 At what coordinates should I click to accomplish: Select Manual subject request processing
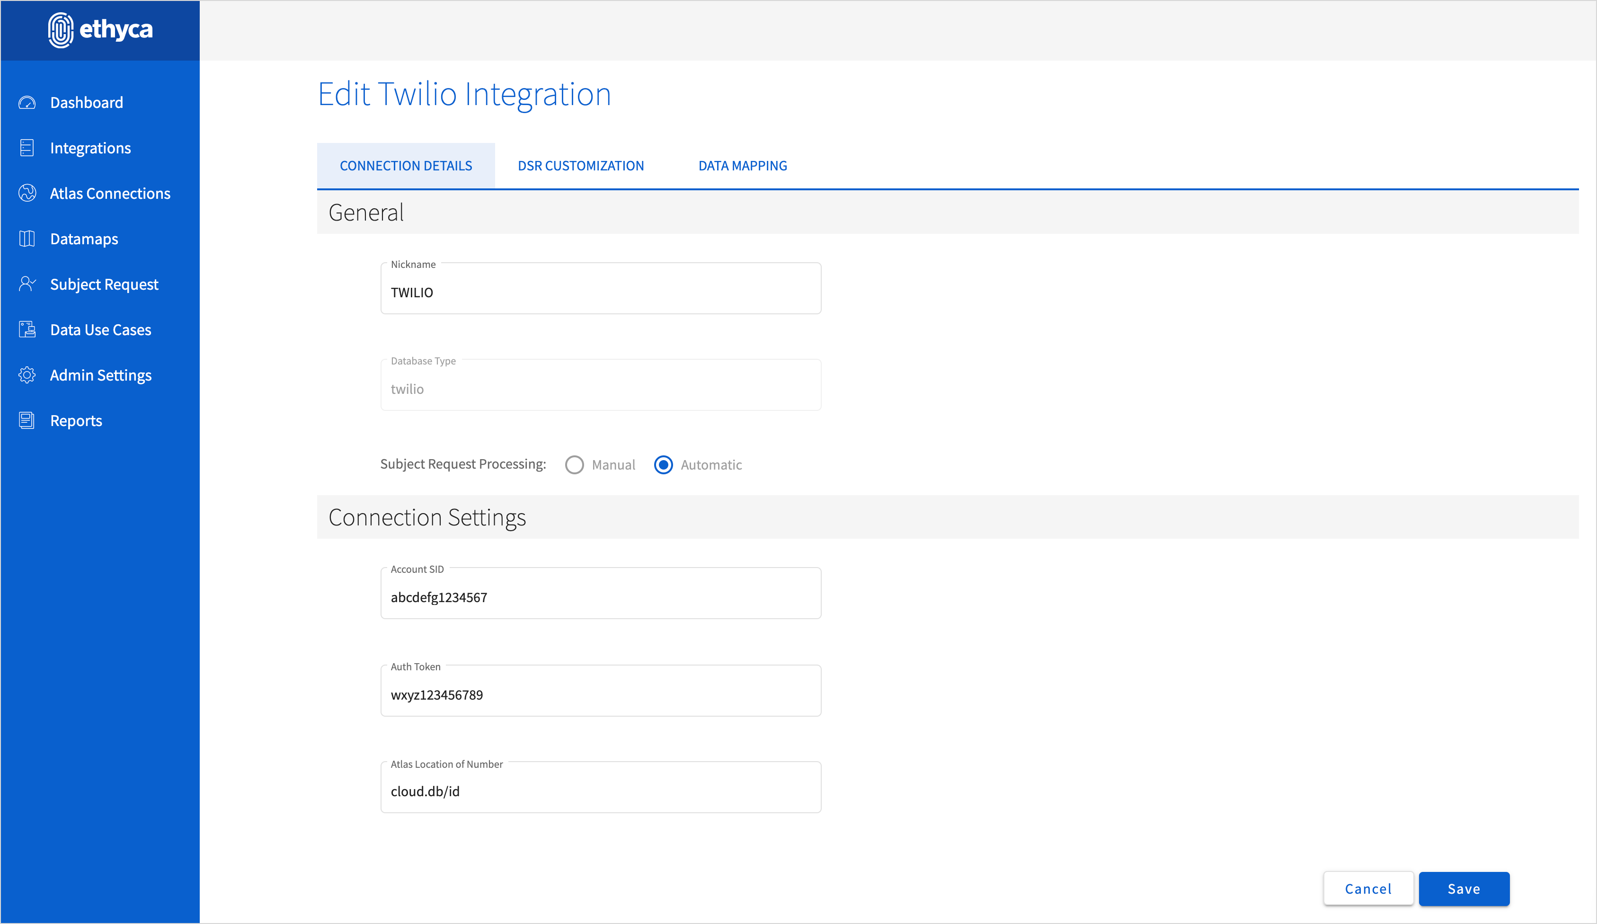click(x=574, y=465)
